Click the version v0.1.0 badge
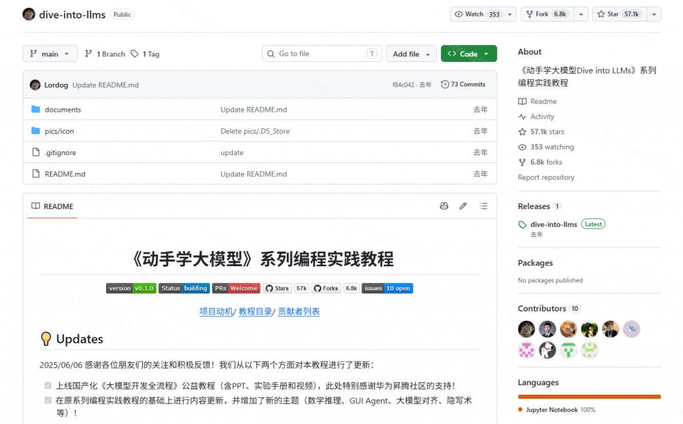This screenshot has width=683, height=424. click(131, 288)
